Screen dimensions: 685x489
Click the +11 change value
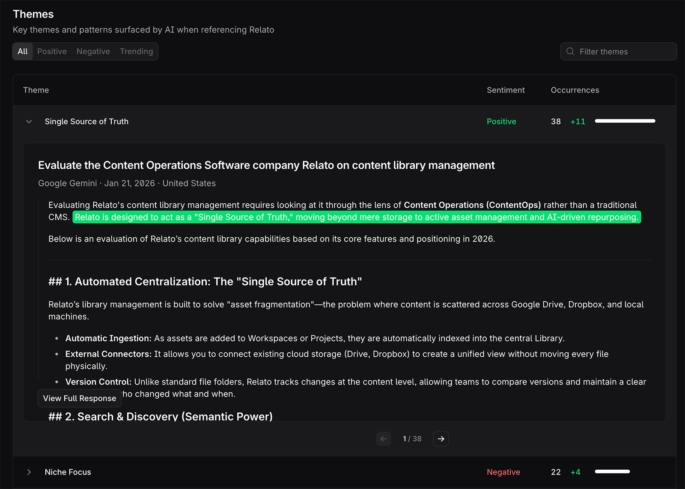click(578, 122)
